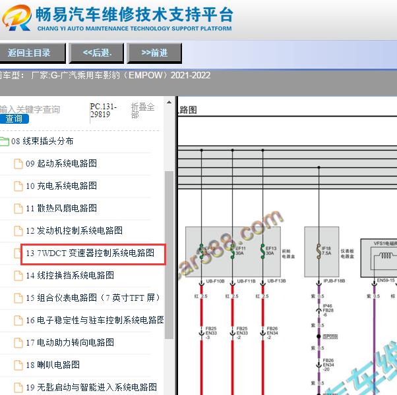This screenshot has height=395, width=397.
Task: Click the UB-F13B connector label
Action: 276,281
